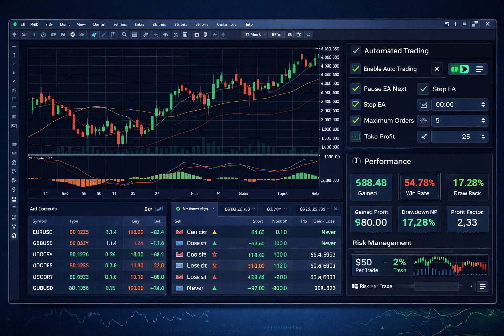
Task: Click the refresh icon right of Filter
Action: [308, 35]
